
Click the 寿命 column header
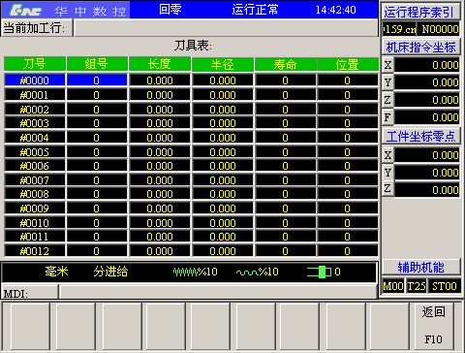[x=285, y=64]
